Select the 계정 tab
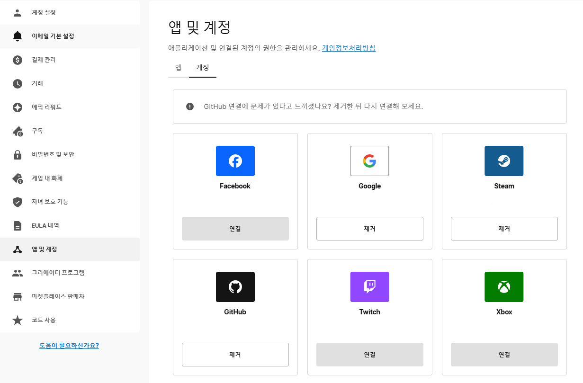Image resolution: width=583 pixels, height=383 pixels. [203, 68]
